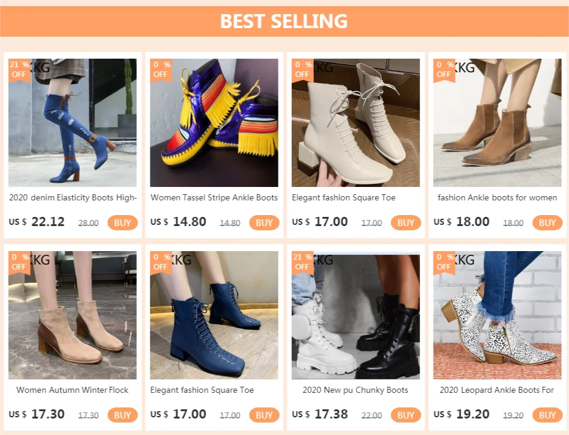The width and height of the screenshot is (569, 435).
Task: Open the white lace-up square toe boots image
Action: [x=355, y=123]
